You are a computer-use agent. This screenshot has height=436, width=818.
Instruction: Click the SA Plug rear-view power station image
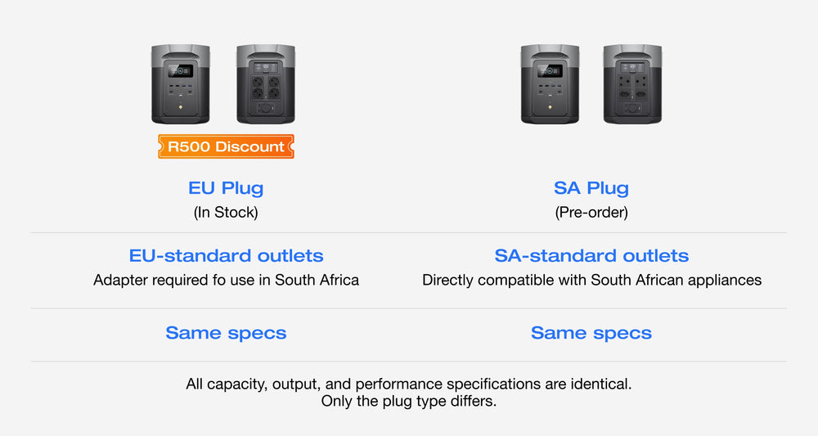tap(632, 85)
